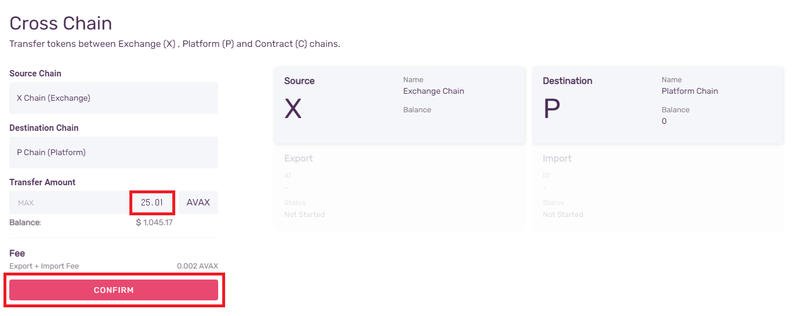Open the Destination Chain dropdown
Screen dimensions: 792x316
[114, 153]
